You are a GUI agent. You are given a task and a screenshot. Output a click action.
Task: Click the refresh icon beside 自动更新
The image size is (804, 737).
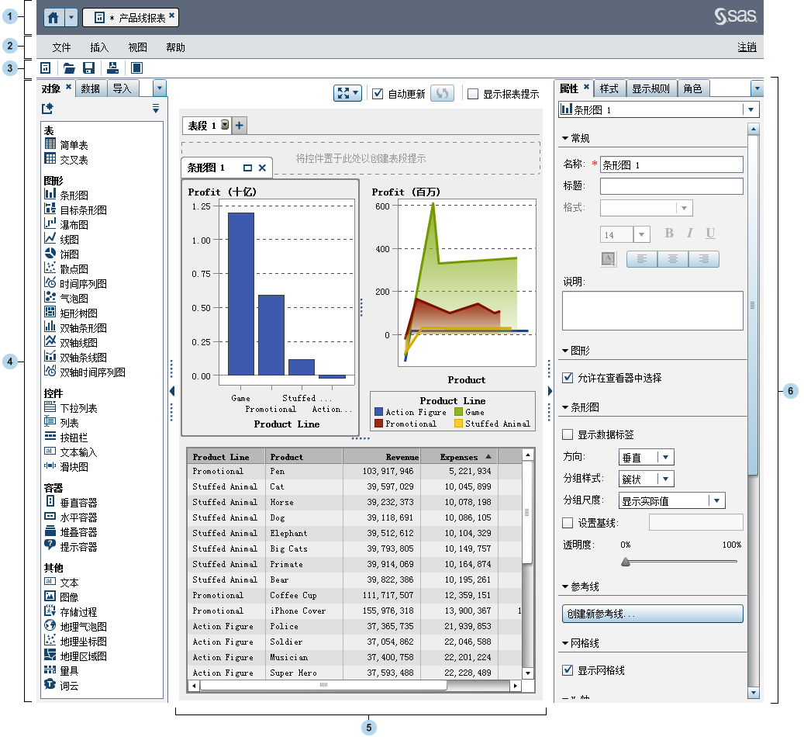[440, 93]
